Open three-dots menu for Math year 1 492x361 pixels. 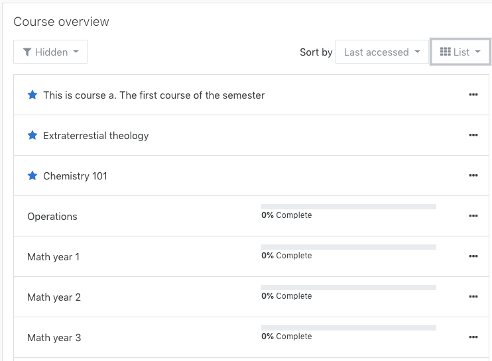(x=473, y=256)
